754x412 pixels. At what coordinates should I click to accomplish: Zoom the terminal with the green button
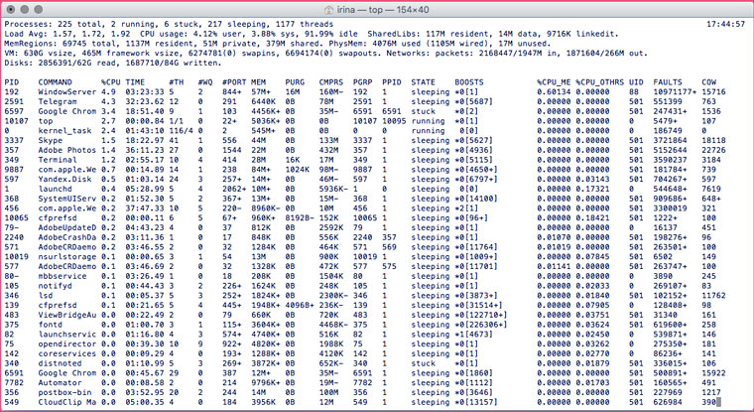(39, 9)
